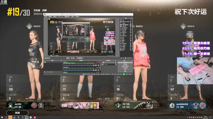This screenshot has height=119, width=213.
Task: Open the 场景集合 (Scene Collection) menu
Action: 67,17
